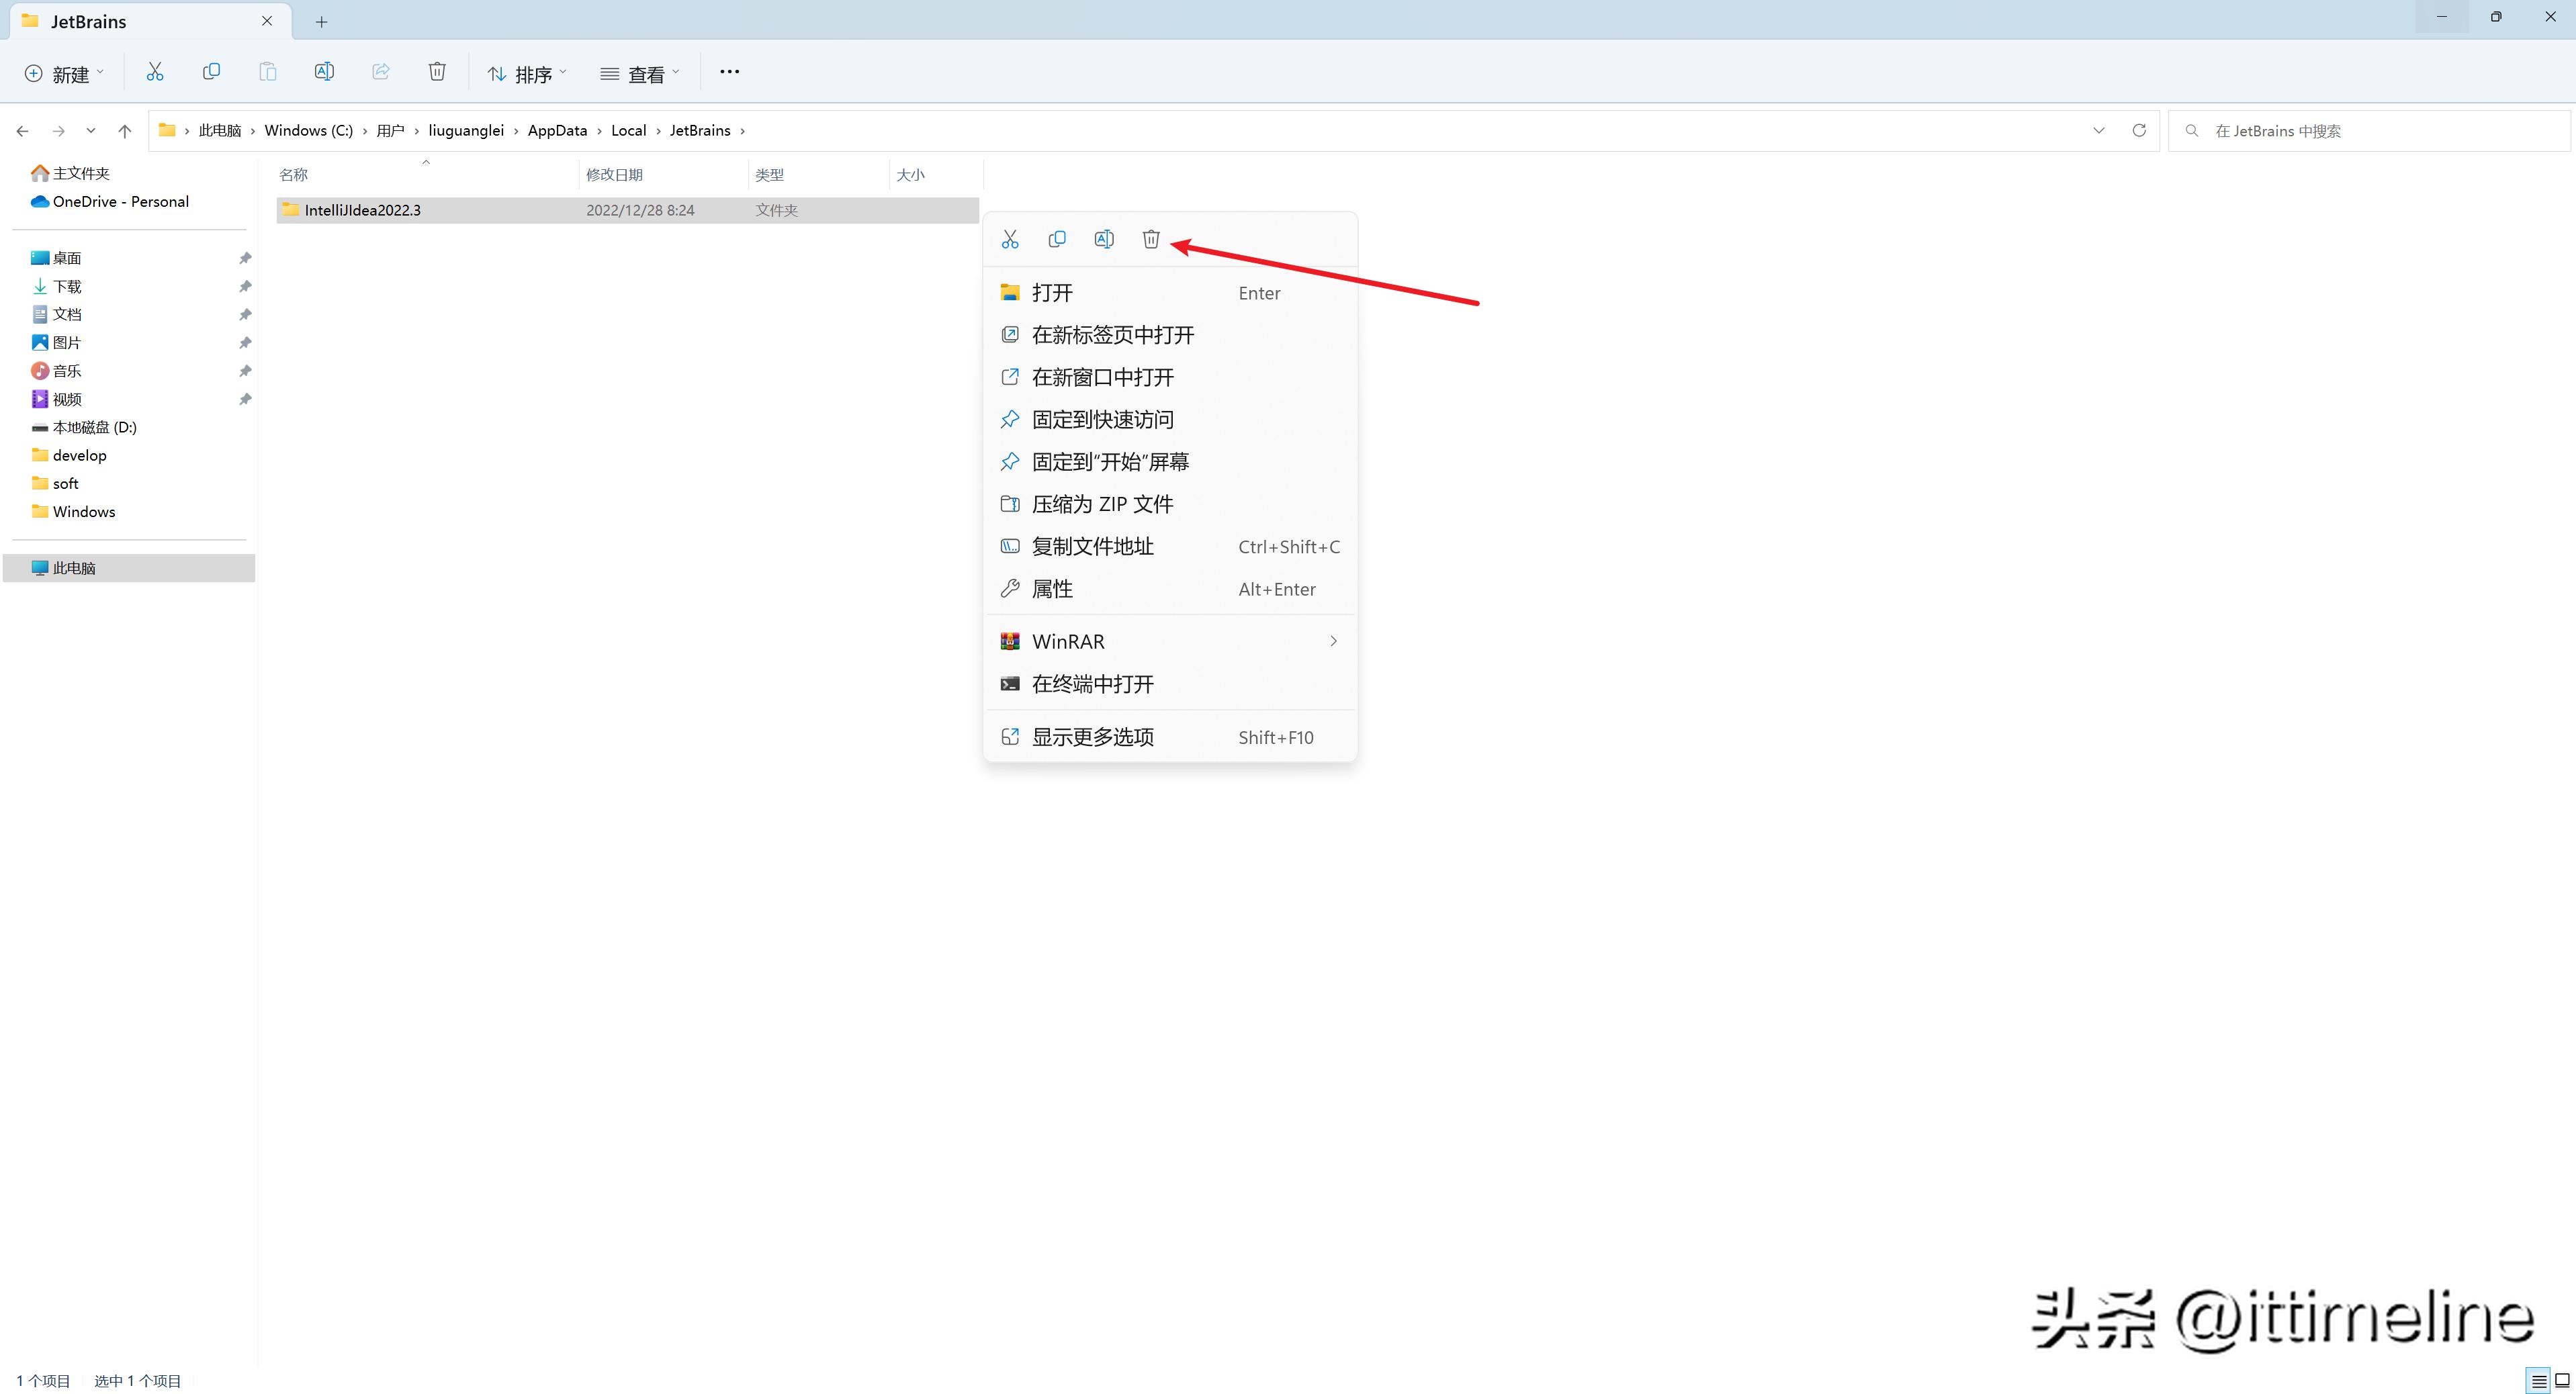Select 固定到快速访问 menu entry
This screenshot has height=1394, width=2576.
1170,420
